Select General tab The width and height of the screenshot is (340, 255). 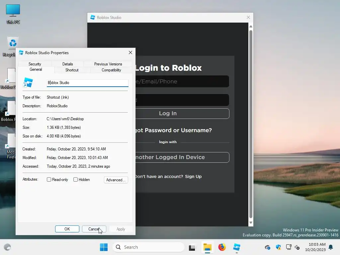click(x=36, y=69)
